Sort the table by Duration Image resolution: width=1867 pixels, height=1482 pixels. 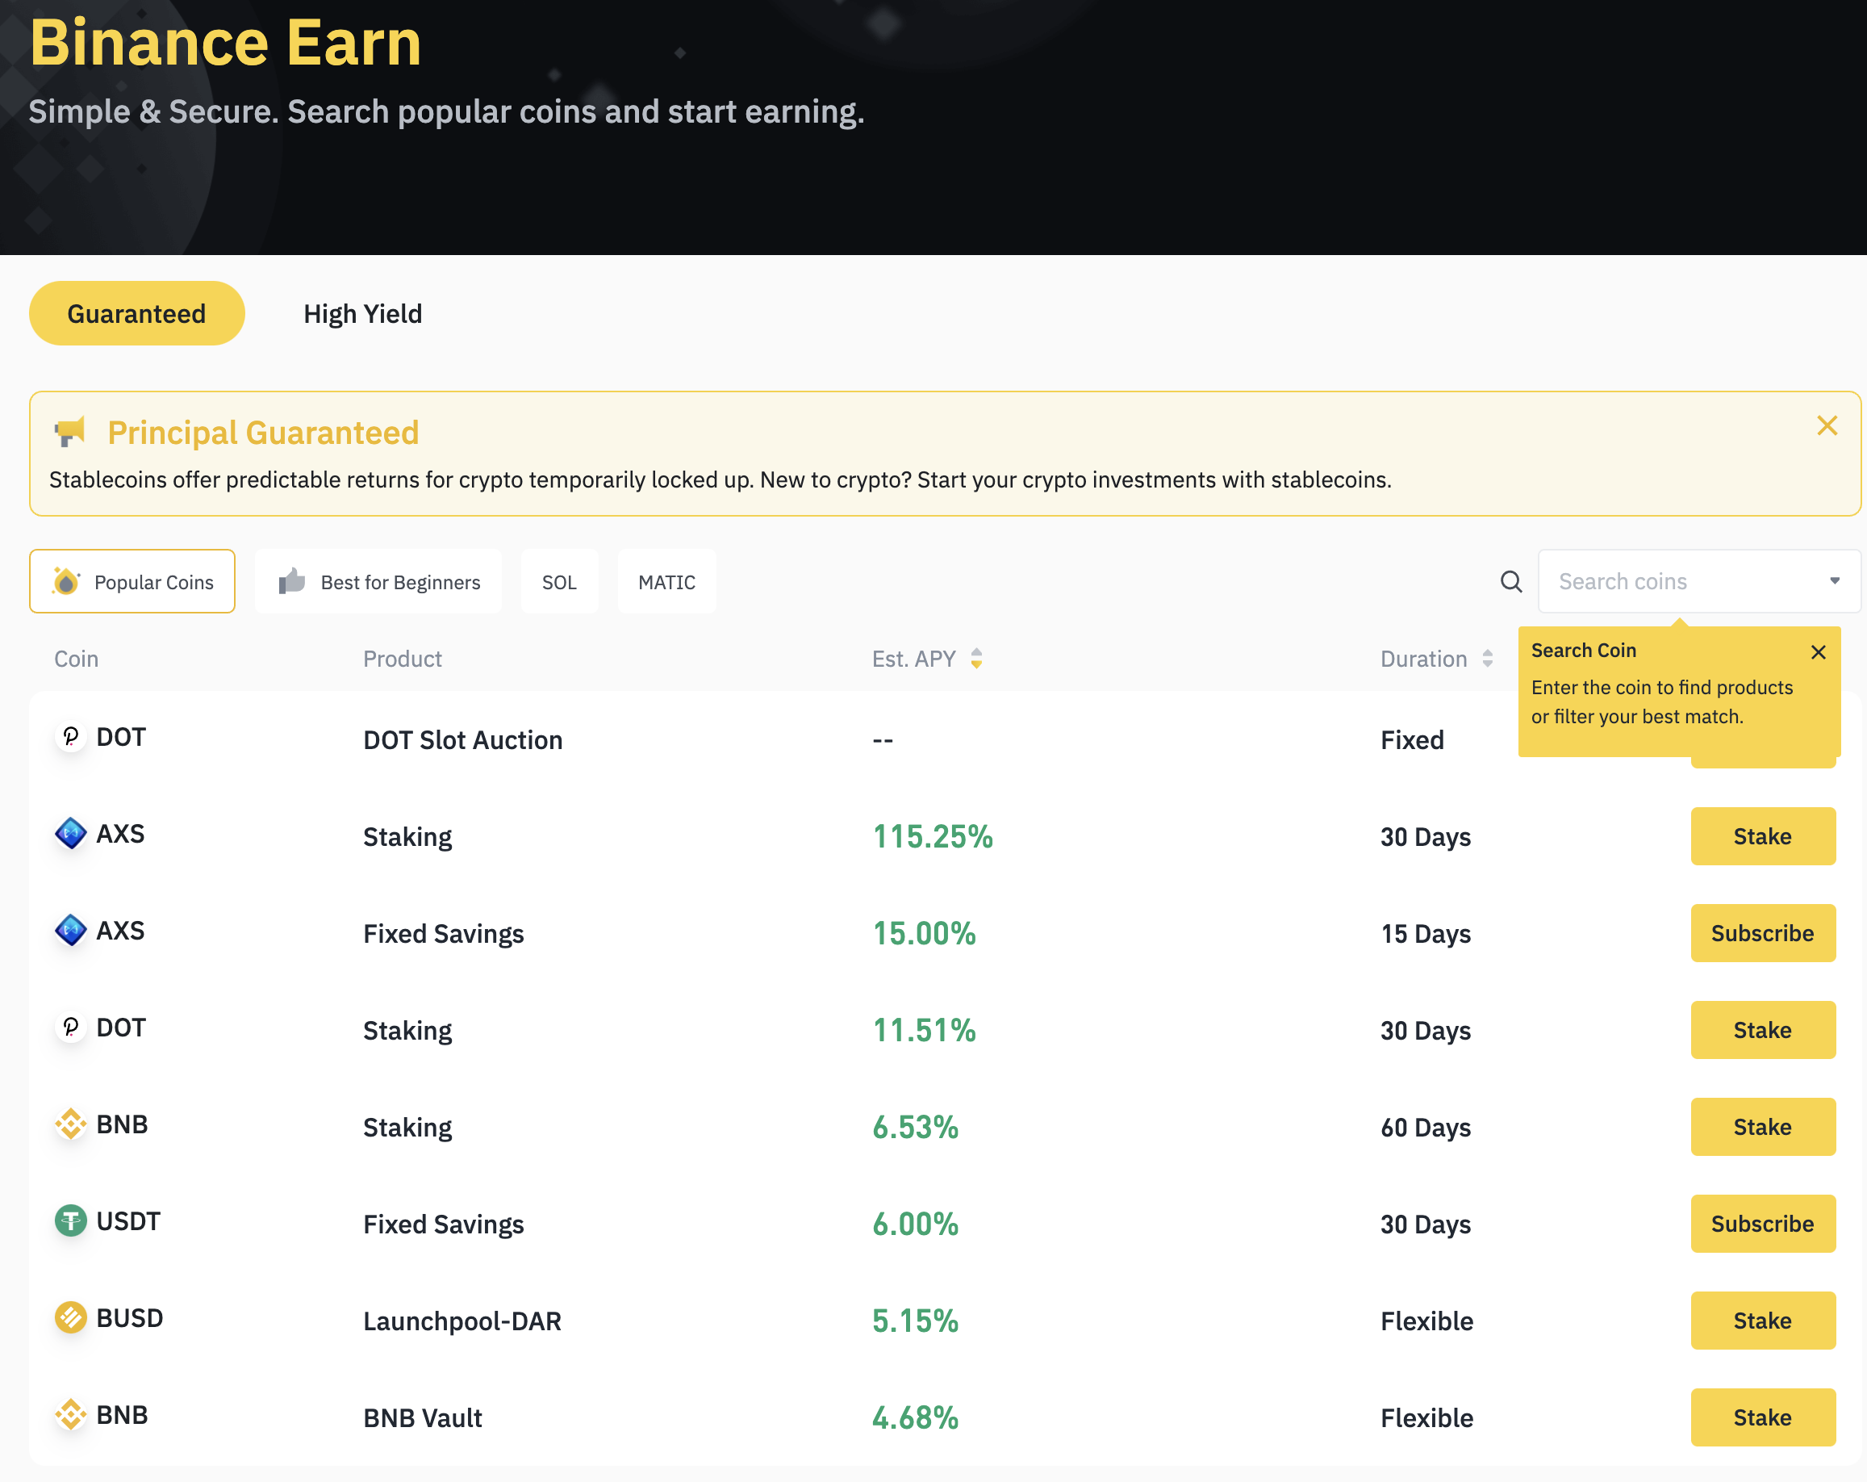tap(1487, 659)
